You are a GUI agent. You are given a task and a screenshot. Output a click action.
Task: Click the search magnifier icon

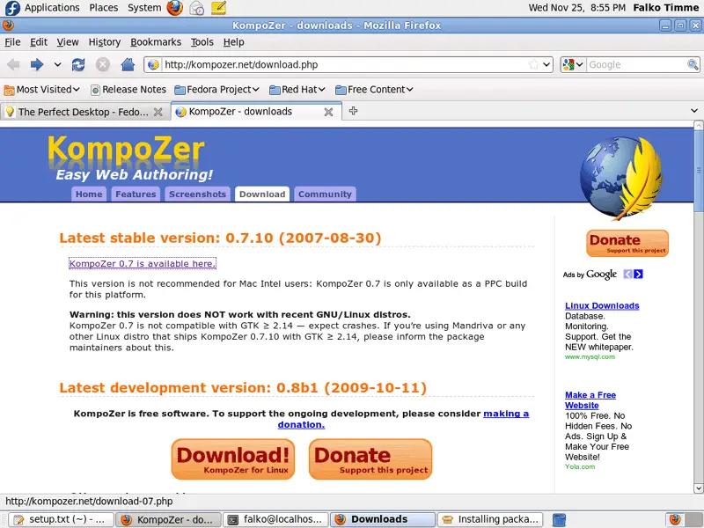click(693, 64)
